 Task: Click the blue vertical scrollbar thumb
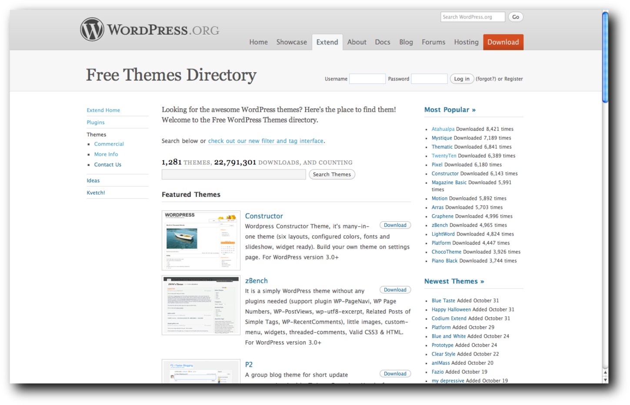point(605,57)
